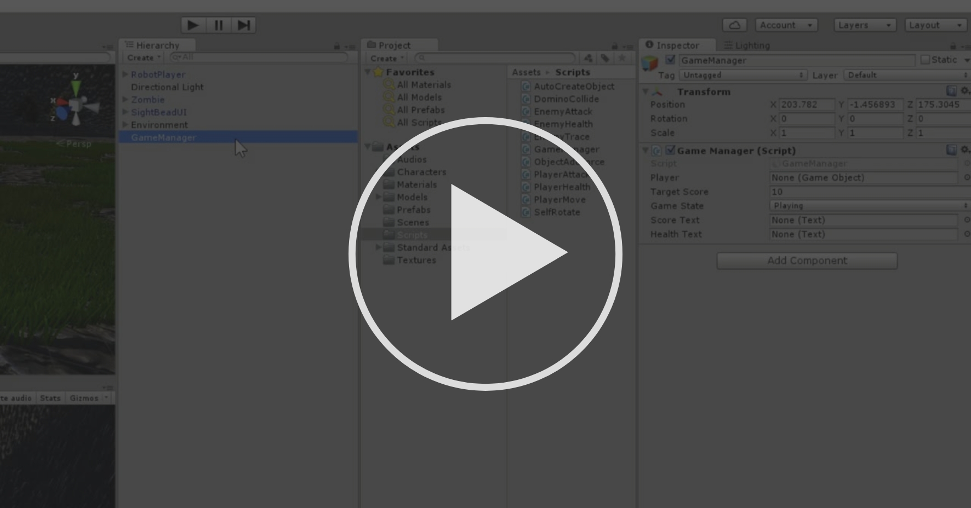Click the Step frame button
This screenshot has height=508, width=971.
pos(243,25)
